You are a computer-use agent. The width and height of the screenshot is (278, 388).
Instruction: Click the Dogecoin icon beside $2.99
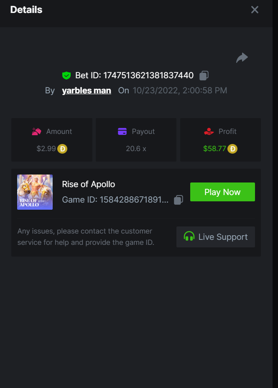click(x=62, y=149)
